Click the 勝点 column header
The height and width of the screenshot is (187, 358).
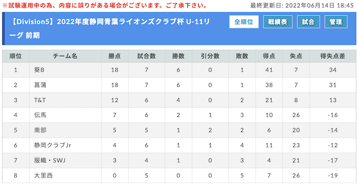115,56
